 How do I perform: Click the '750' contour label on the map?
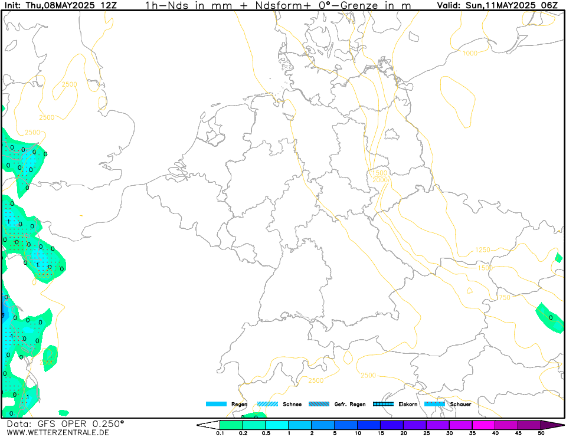click(x=505, y=297)
